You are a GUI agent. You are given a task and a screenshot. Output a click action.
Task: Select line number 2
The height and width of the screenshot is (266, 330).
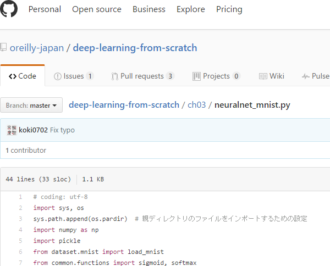(20, 208)
